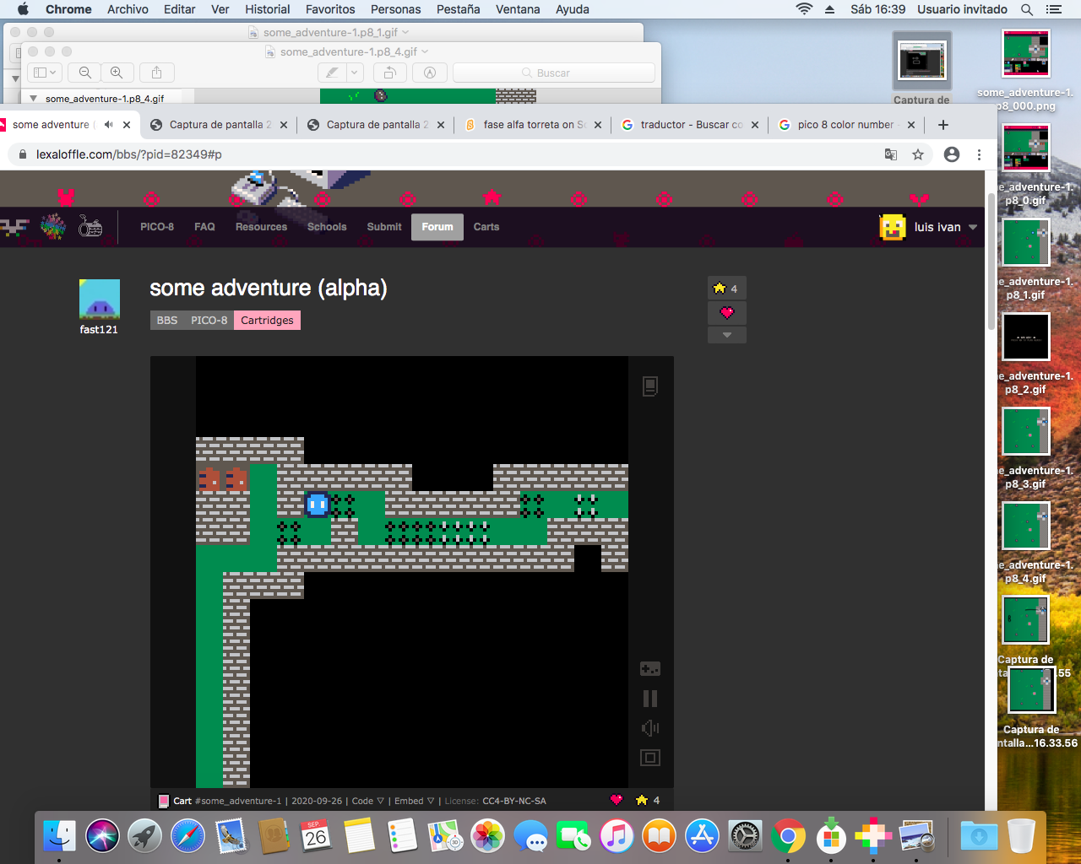Screen dimensions: 1081x864
Task: Open the BBS breadcrumb
Action: coord(167,321)
